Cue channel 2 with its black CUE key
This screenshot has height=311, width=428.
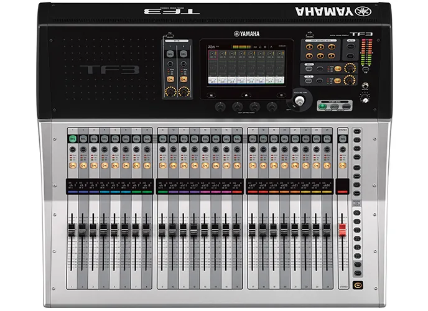pos(83,149)
